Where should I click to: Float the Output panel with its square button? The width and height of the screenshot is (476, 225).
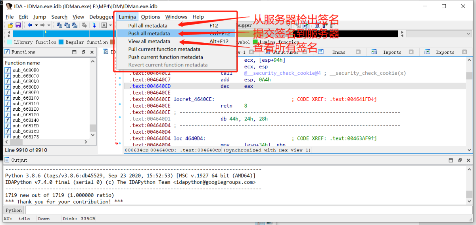[x=451, y=160]
